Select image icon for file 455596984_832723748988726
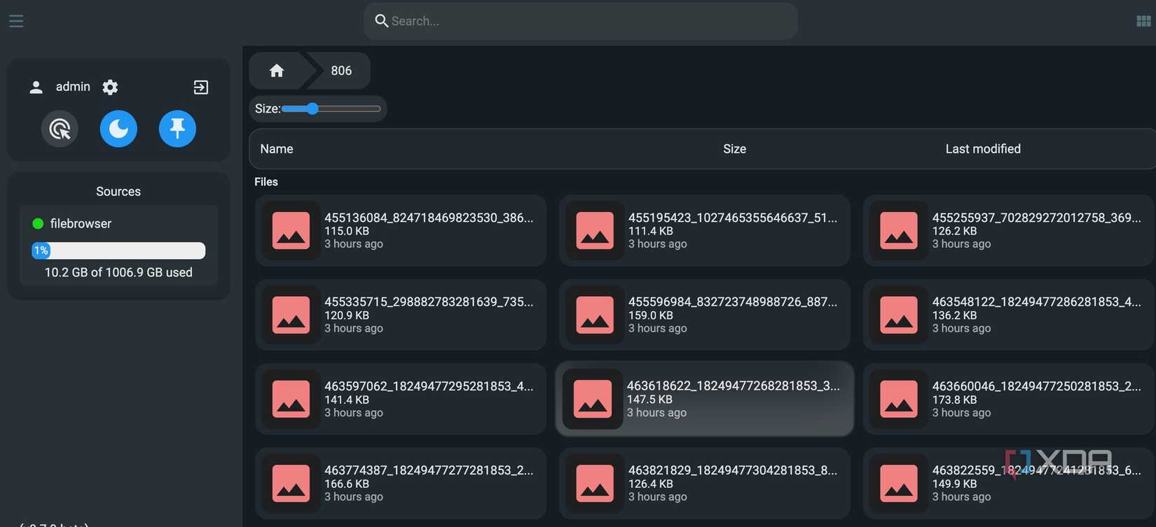1156x527 pixels. (595, 315)
